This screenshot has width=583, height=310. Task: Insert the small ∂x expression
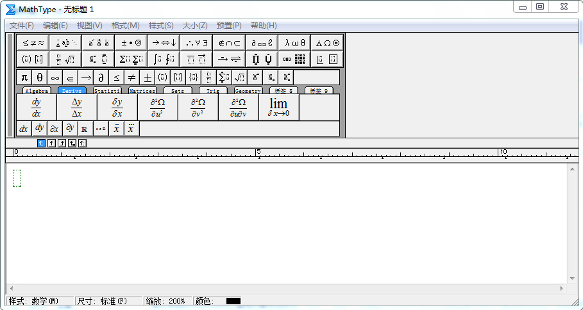(x=55, y=129)
